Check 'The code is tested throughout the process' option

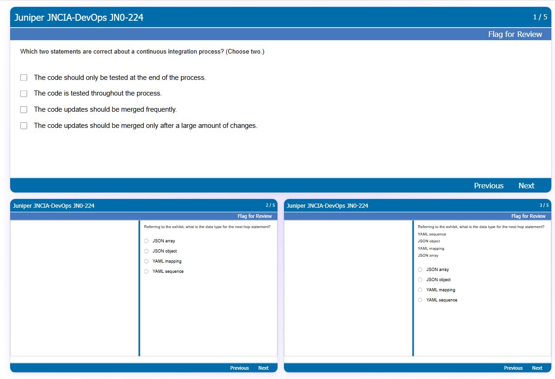coord(24,94)
